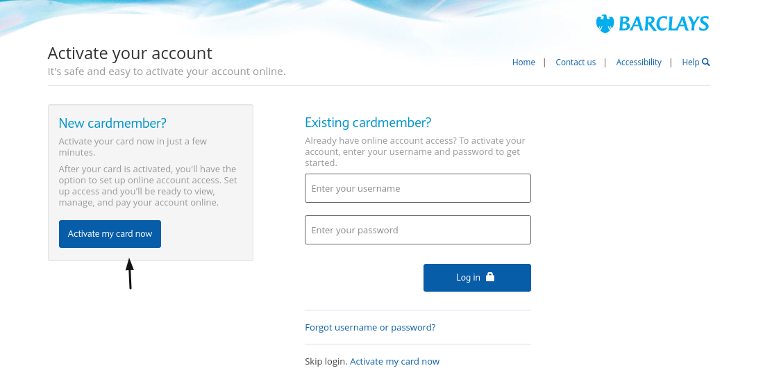Click the blue Activate my card now button
This screenshot has width=763, height=375.
click(x=110, y=234)
